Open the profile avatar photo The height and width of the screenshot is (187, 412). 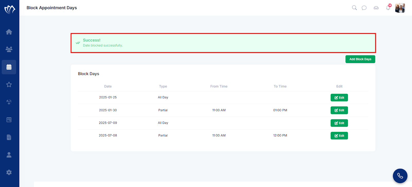pyautogui.click(x=400, y=8)
